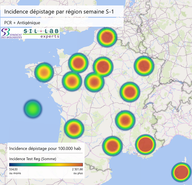Click the Bourgogne-Franche-Comté heat bubble
The height and width of the screenshot is (185, 192).
click(x=130, y=92)
